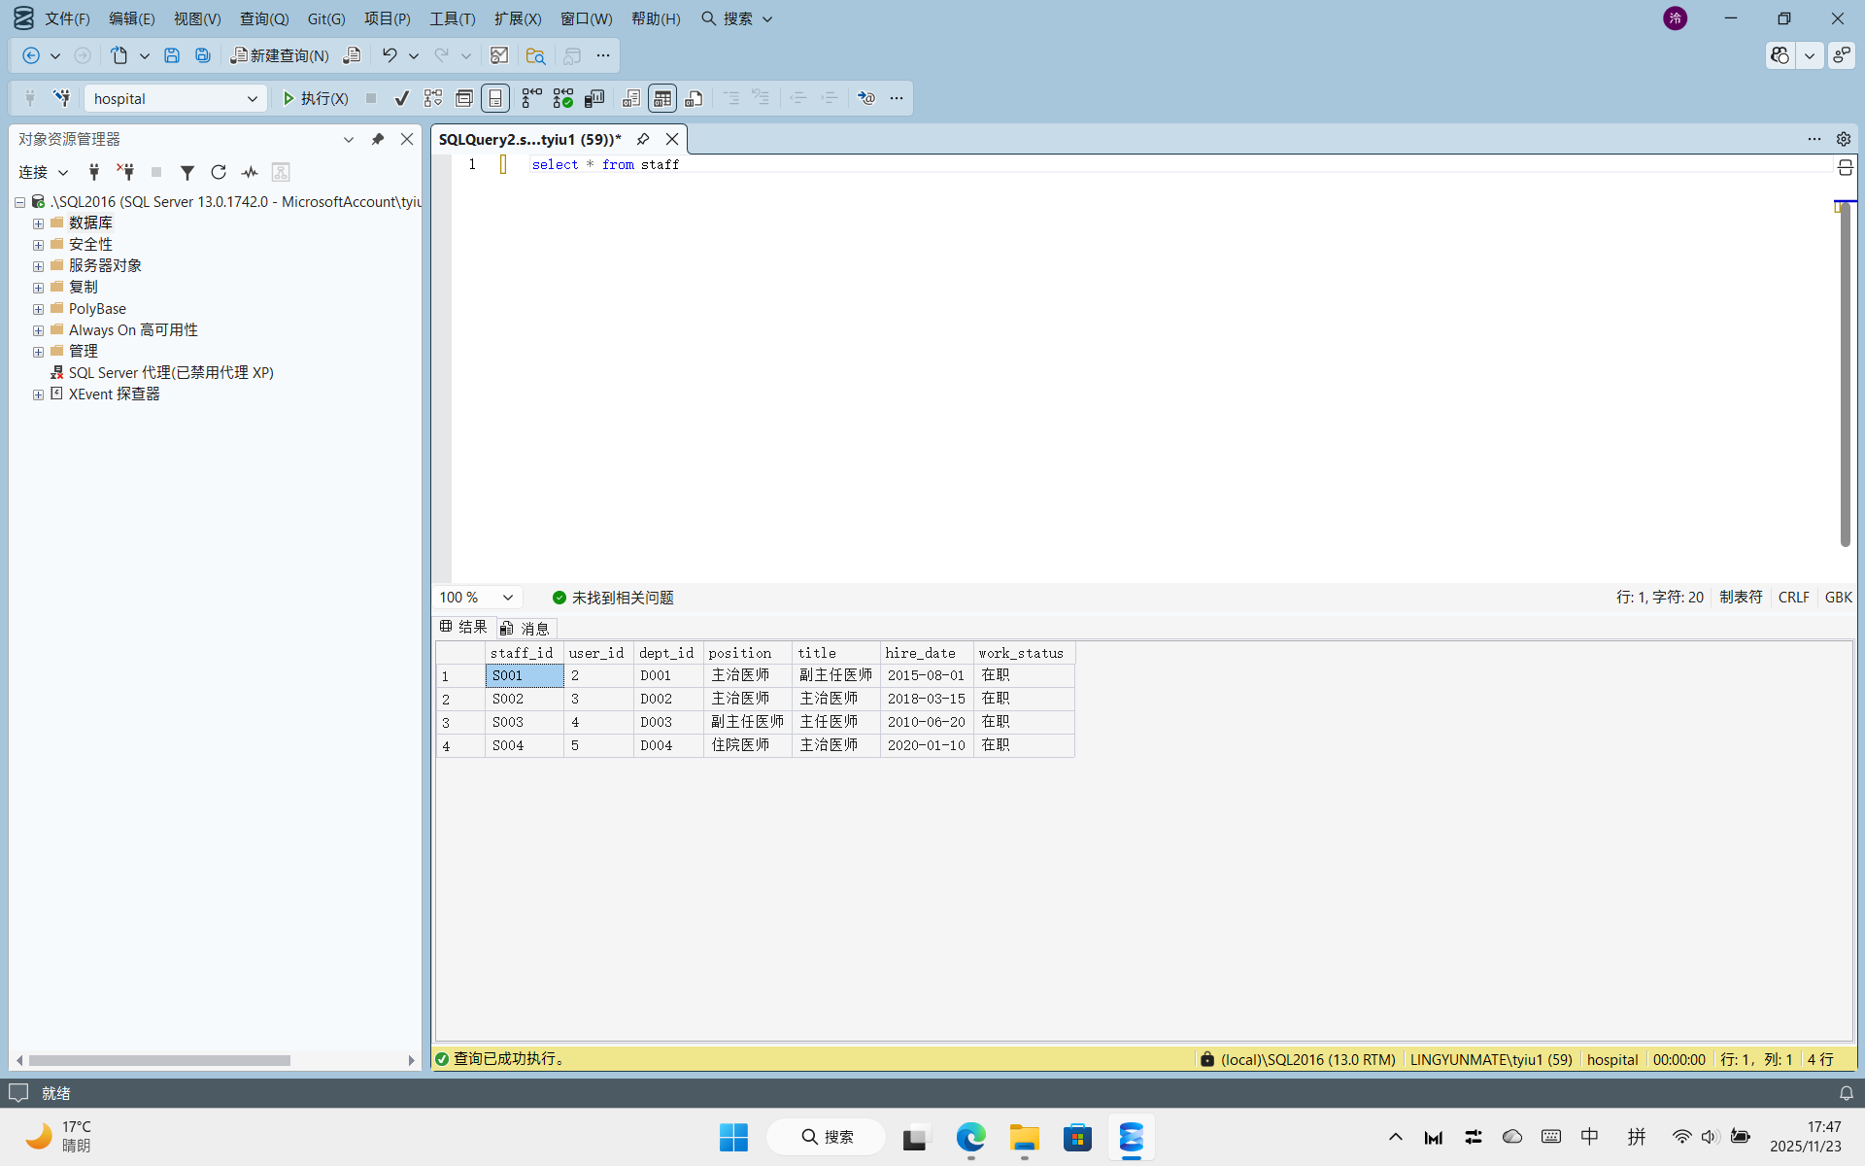Click the Object Explorer filter funnel icon
Screen dimensions: 1865x1166
pos(187,172)
